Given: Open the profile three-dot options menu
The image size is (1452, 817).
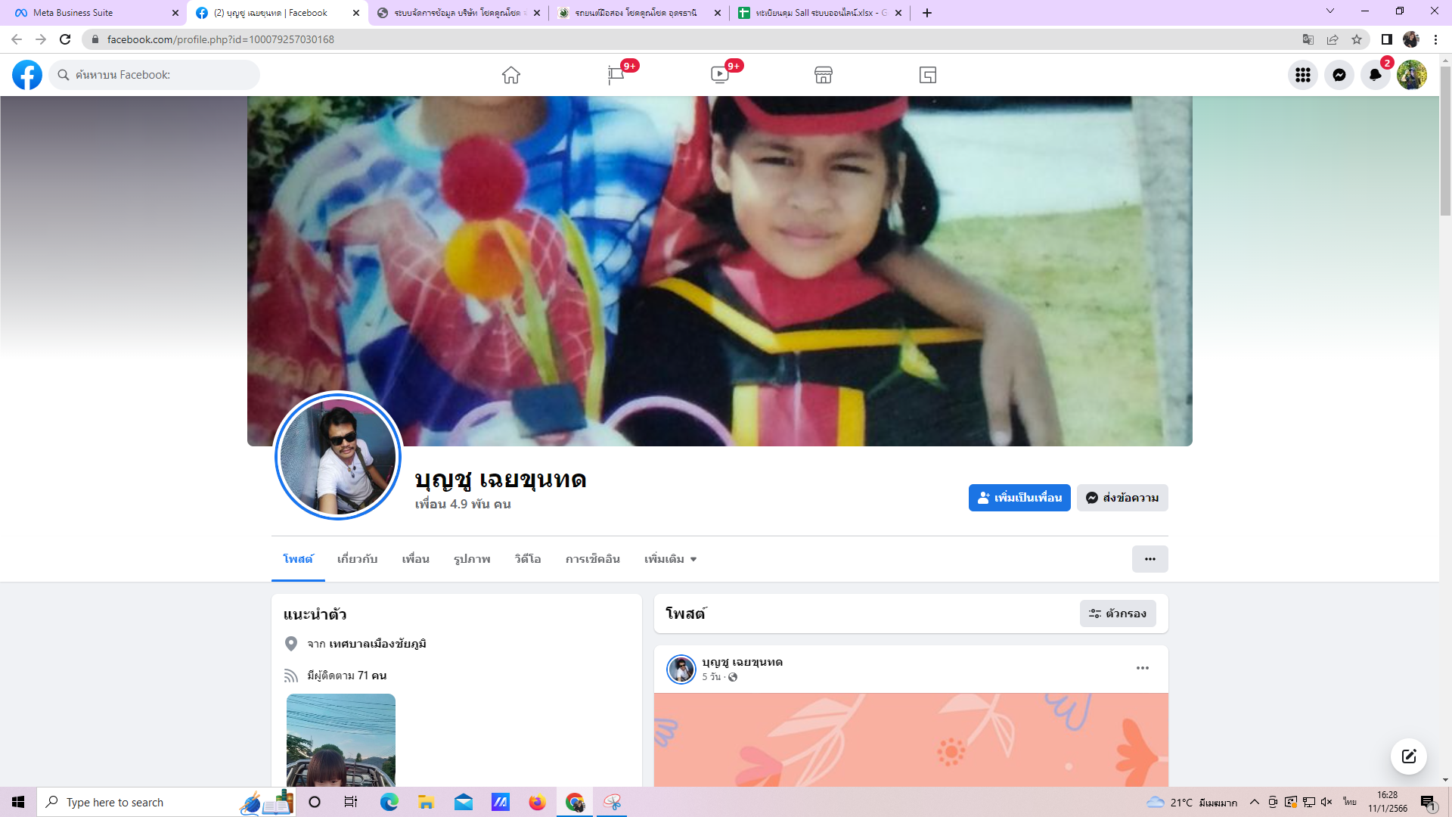Looking at the screenshot, I should (x=1149, y=559).
